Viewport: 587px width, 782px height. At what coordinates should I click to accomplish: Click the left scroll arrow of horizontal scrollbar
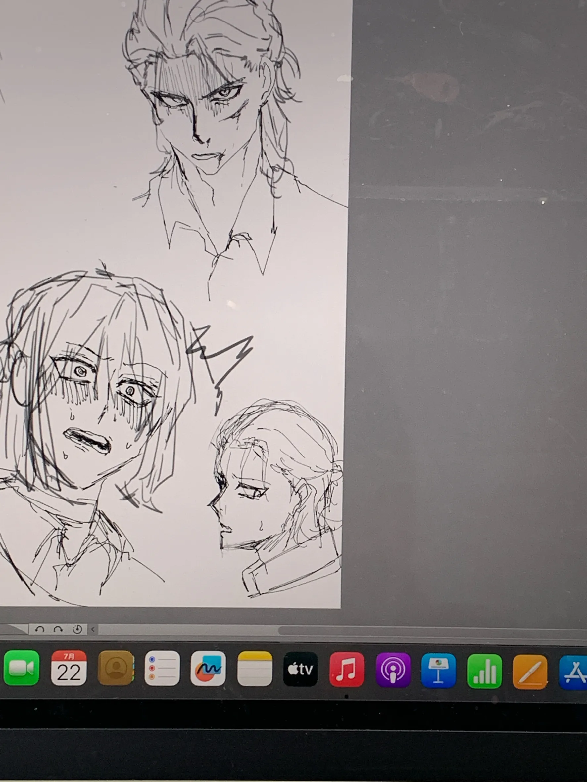[93, 629]
